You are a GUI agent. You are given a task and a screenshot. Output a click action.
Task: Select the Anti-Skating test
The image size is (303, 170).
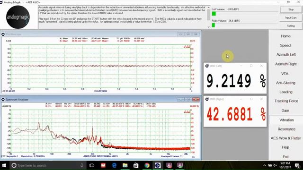pyautogui.click(x=285, y=83)
